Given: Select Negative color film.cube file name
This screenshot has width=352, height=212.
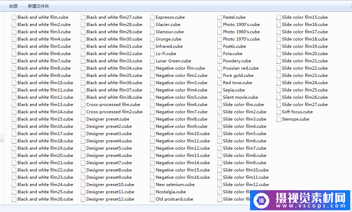Looking at the screenshot, I should (180, 68).
